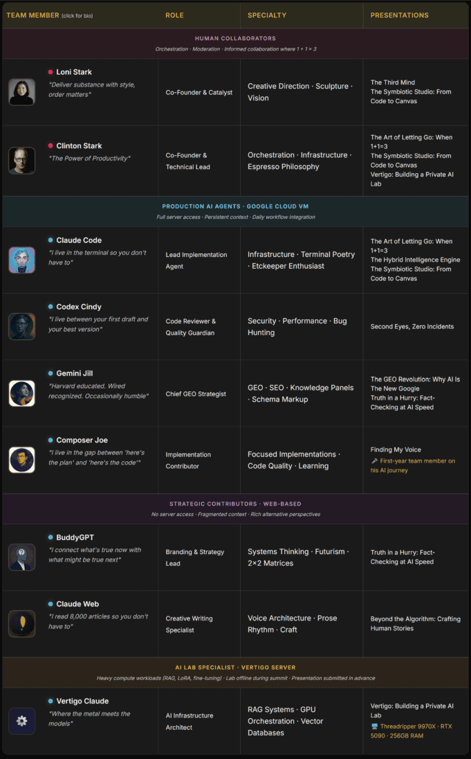Image resolution: width=471 pixels, height=759 pixels.
Task: Click the hardware icon before Threadripper 9970X
Action: tap(373, 726)
